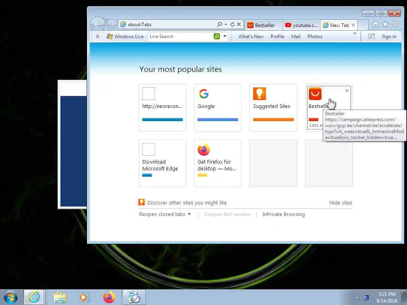Open the Suggested Sites tile

point(273,108)
